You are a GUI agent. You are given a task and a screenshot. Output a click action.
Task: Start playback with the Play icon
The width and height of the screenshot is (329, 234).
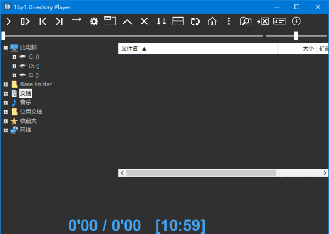[9, 21]
